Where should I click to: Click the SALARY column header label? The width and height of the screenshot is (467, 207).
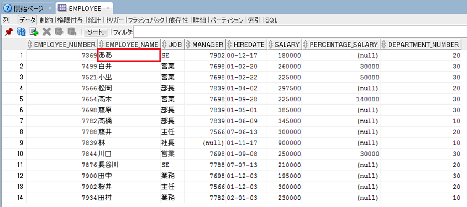[x=287, y=45]
